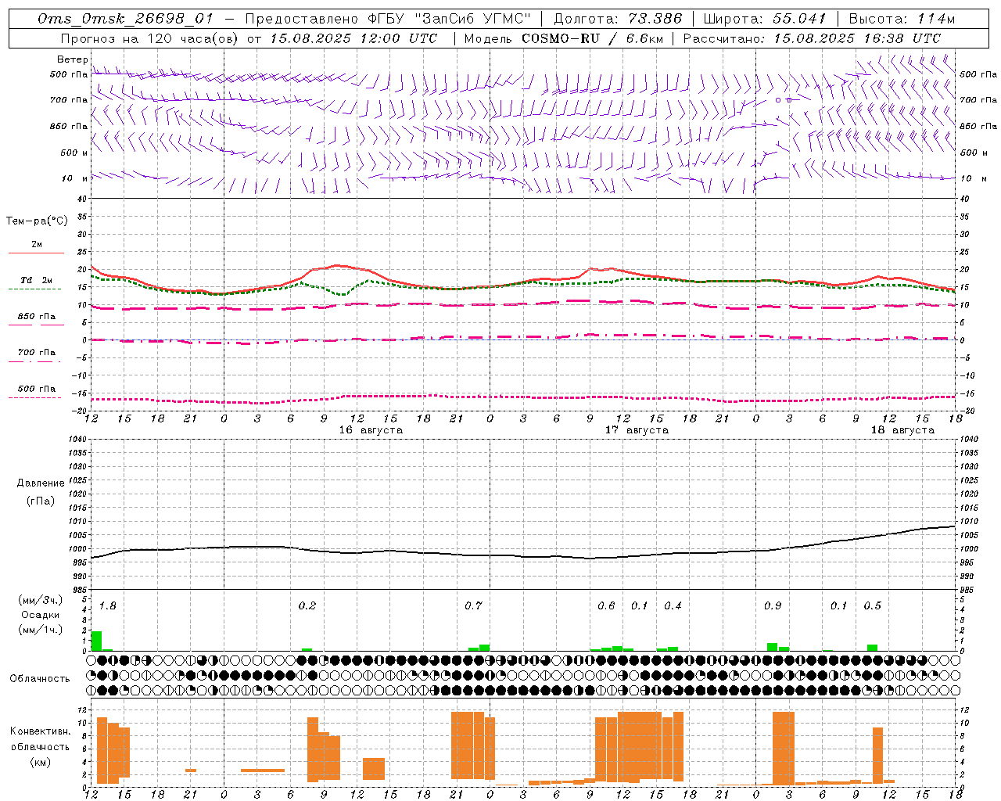Click the Широта: 55.041 value
1001x801 pixels.
click(x=765, y=19)
